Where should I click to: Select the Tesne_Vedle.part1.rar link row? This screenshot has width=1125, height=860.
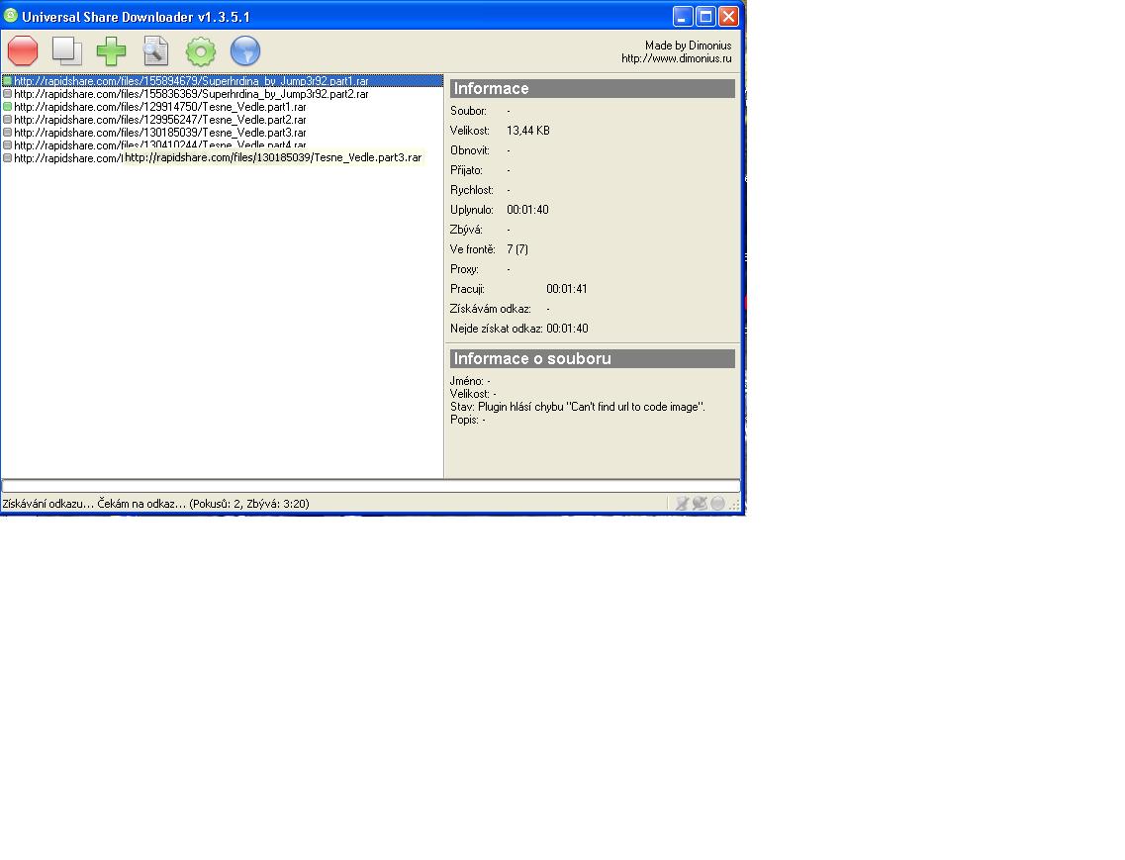[223, 107]
